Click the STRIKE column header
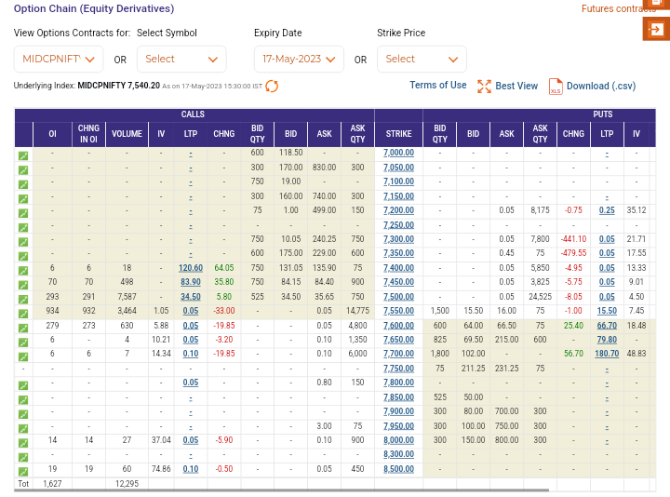 398,134
